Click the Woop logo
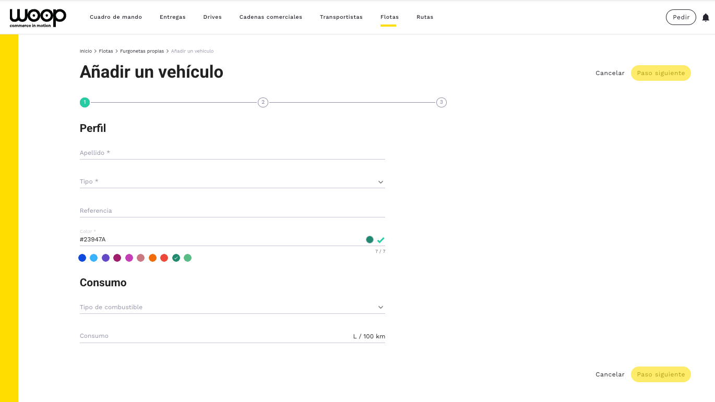The image size is (715, 402). (38, 17)
